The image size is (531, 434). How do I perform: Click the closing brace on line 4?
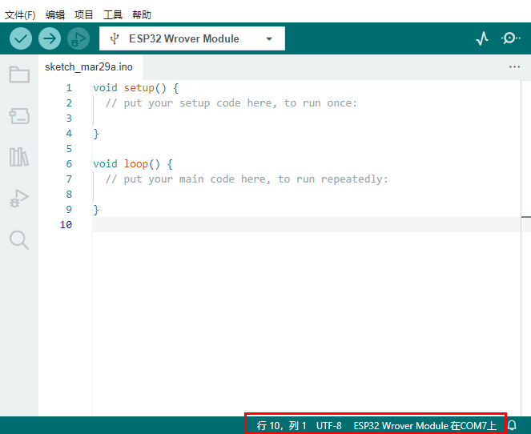coord(96,134)
